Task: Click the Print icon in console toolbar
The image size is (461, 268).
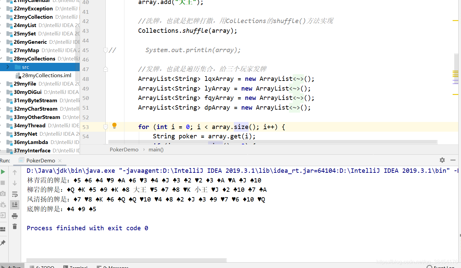Action: [x=15, y=216]
